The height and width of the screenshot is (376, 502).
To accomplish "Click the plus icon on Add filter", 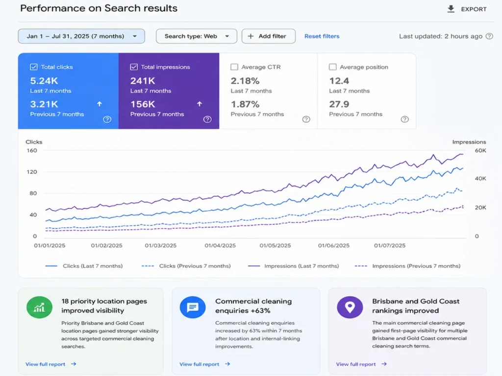I will click(251, 36).
